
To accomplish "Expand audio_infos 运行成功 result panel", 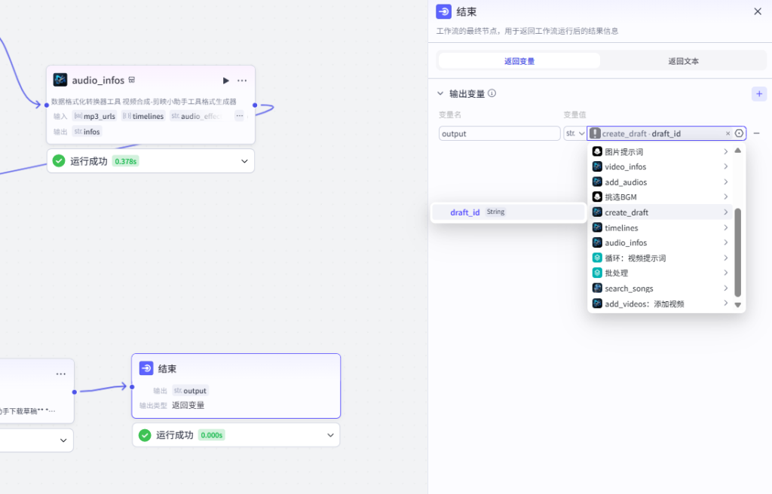I will (244, 161).
